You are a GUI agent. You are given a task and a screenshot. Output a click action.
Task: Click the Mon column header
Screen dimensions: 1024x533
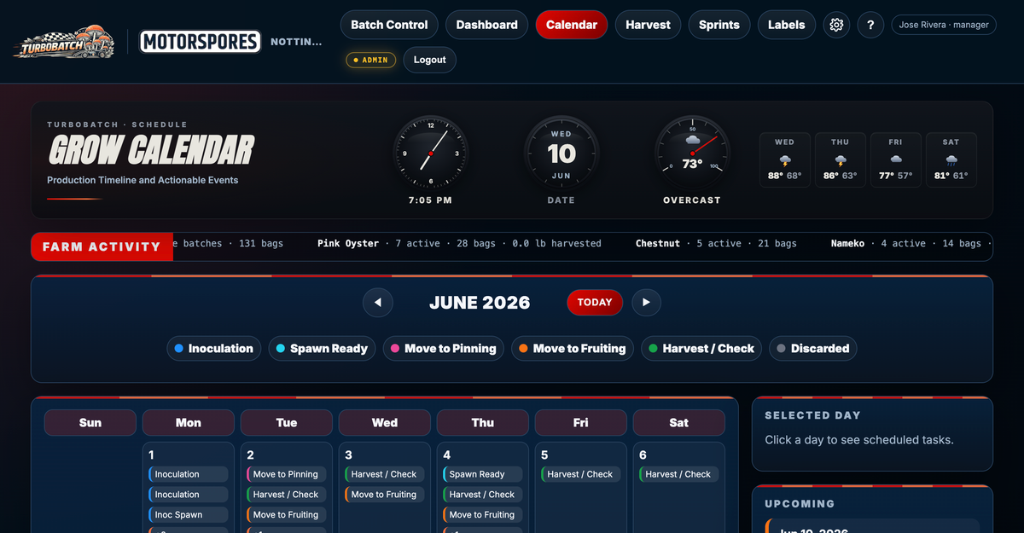tap(189, 422)
